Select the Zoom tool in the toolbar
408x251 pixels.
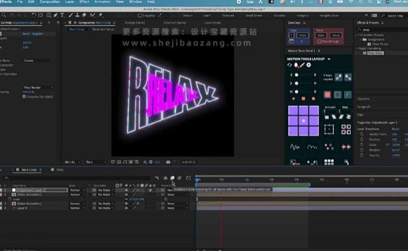[x=4, y=16]
